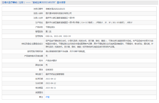Viewport: 159px width, 103px height.
Task: Click the 产品名称 label
Action: click(39, 27)
